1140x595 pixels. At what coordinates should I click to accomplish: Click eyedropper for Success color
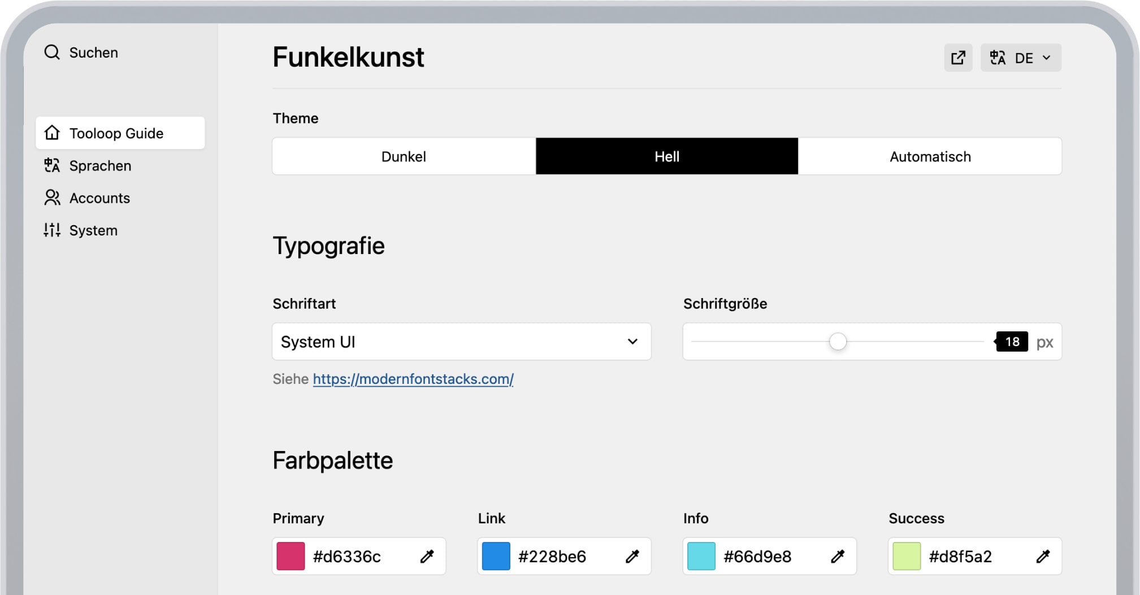[1043, 557]
